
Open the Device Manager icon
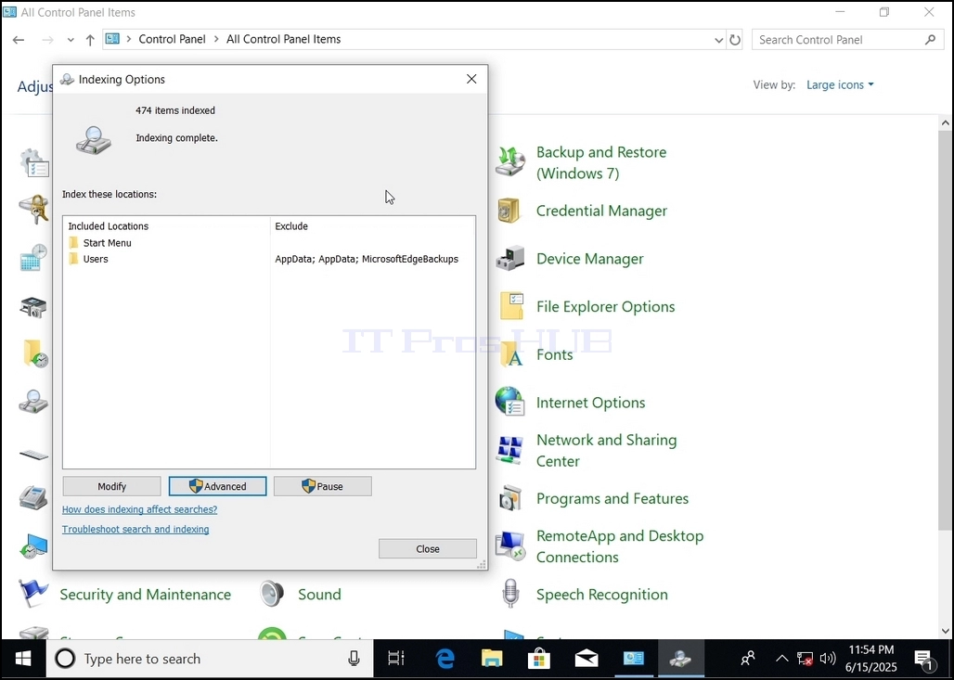pos(509,259)
